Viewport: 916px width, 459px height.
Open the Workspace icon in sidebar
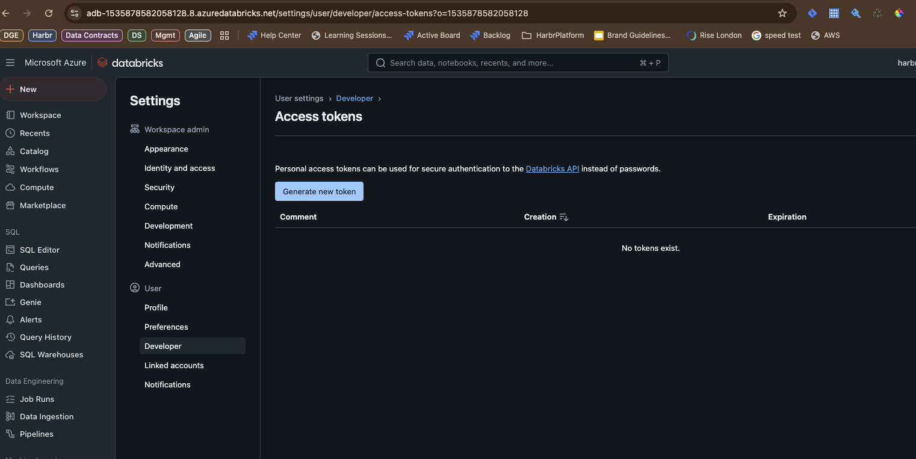(10, 115)
